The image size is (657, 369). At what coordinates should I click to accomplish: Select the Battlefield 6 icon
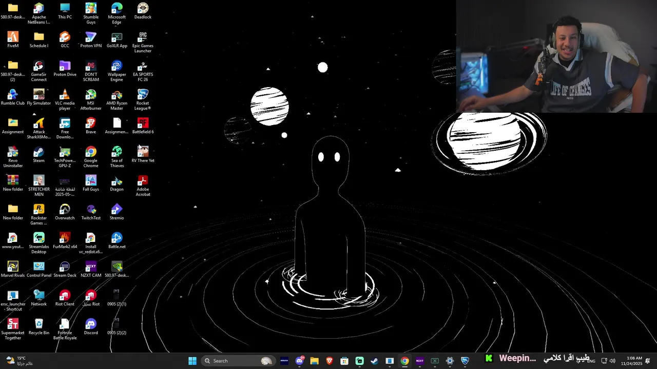click(x=143, y=126)
